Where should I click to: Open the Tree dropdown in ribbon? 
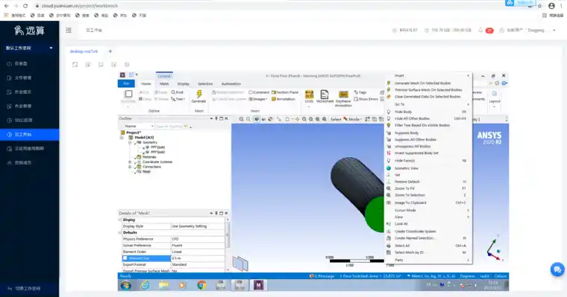tap(178, 99)
